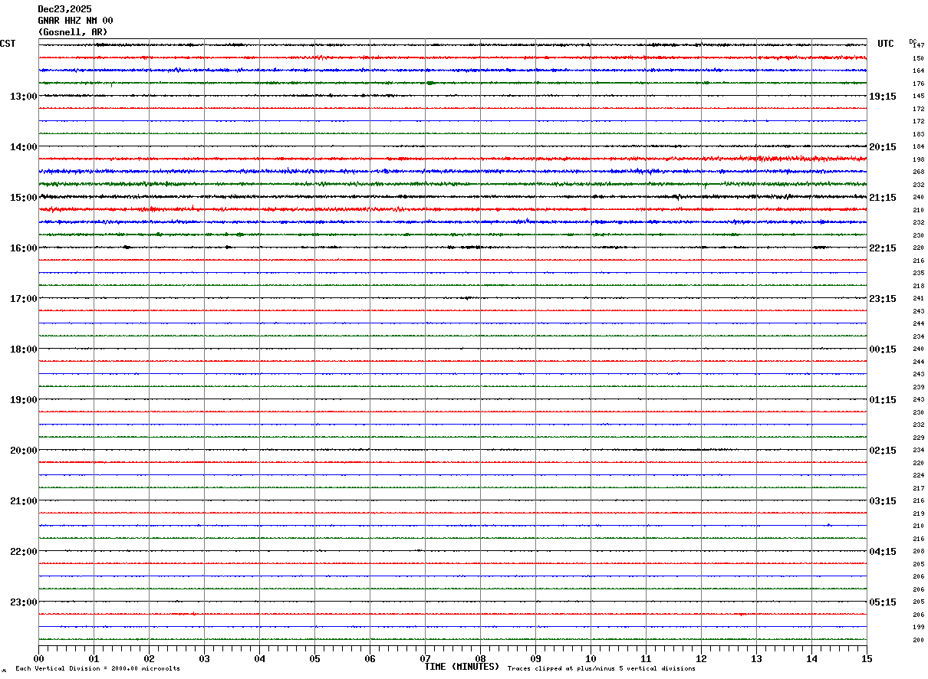Pick the 01 minute tick label
This screenshot has width=928, height=679.
pyautogui.click(x=94, y=658)
